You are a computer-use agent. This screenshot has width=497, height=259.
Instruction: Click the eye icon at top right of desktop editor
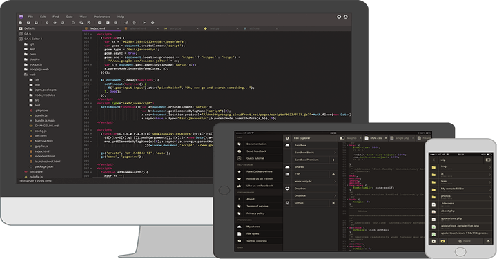(339, 17)
